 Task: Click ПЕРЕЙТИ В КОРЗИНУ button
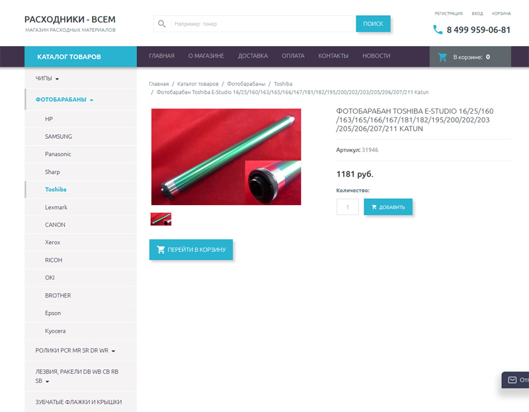[191, 250]
